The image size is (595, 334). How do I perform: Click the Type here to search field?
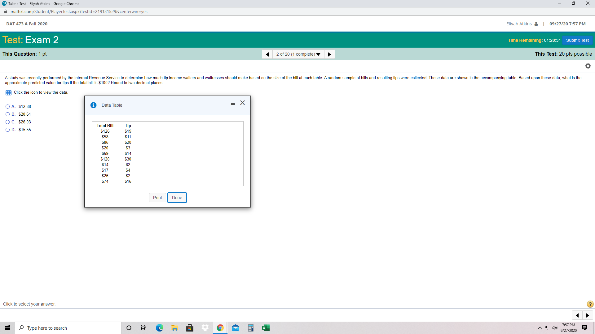(x=68, y=328)
